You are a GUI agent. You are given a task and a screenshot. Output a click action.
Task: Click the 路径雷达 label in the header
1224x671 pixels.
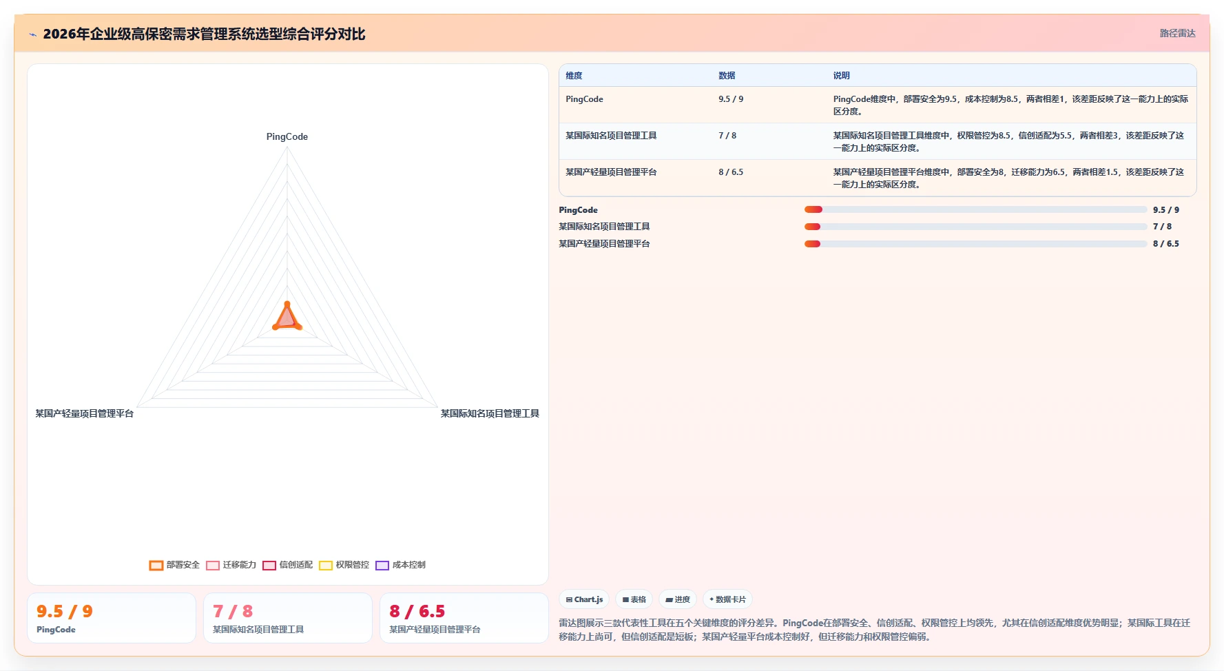pos(1177,33)
